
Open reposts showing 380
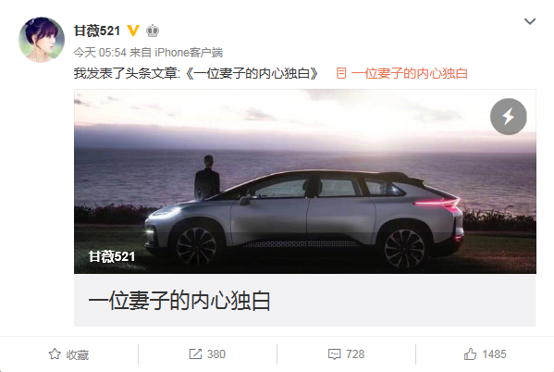(207, 354)
